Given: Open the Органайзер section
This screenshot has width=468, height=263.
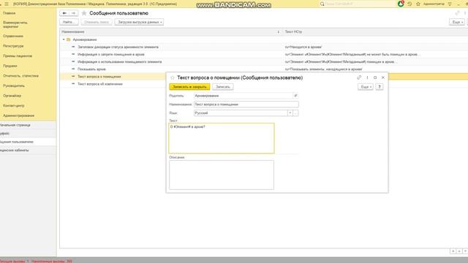Looking at the screenshot, I should click(x=12, y=96).
